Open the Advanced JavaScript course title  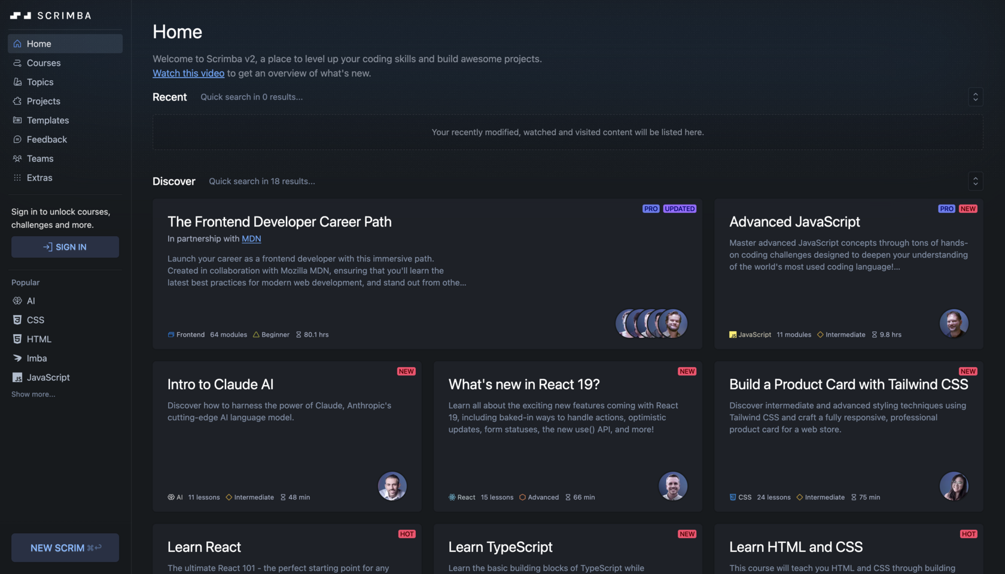pos(794,222)
